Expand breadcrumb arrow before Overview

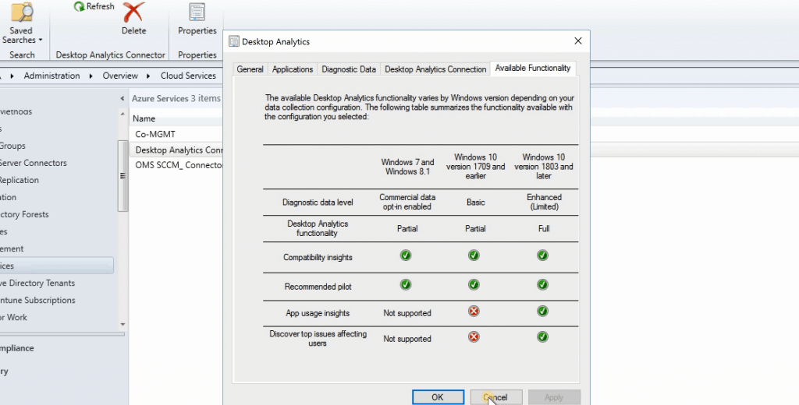(91, 76)
